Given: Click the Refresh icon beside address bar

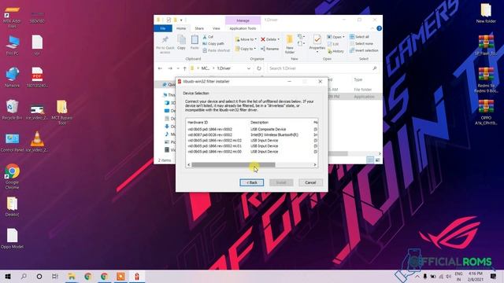Looking at the screenshot, I should click(x=259, y=68).
